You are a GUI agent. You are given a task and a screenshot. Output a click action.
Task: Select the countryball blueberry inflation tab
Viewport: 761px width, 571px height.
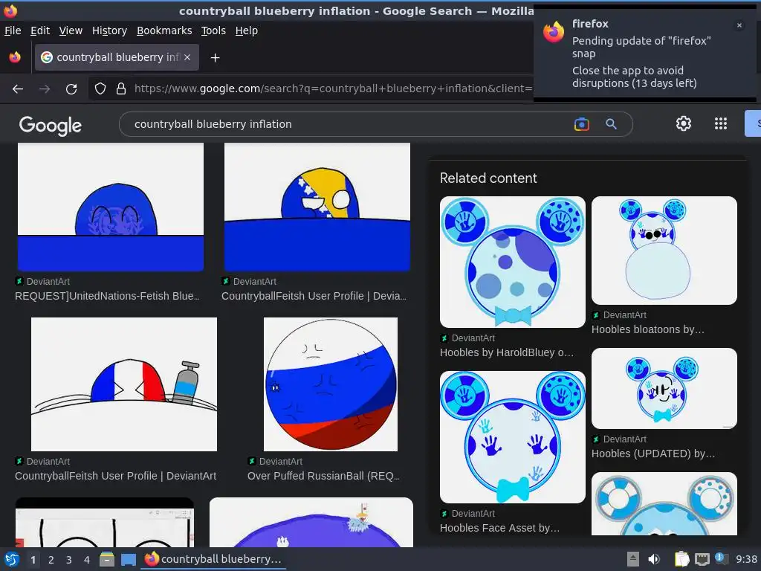click(x=117, y=57)
